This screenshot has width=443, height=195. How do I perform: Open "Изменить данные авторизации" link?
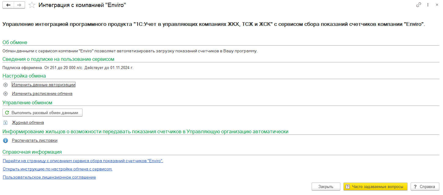[x=43, y=85]
